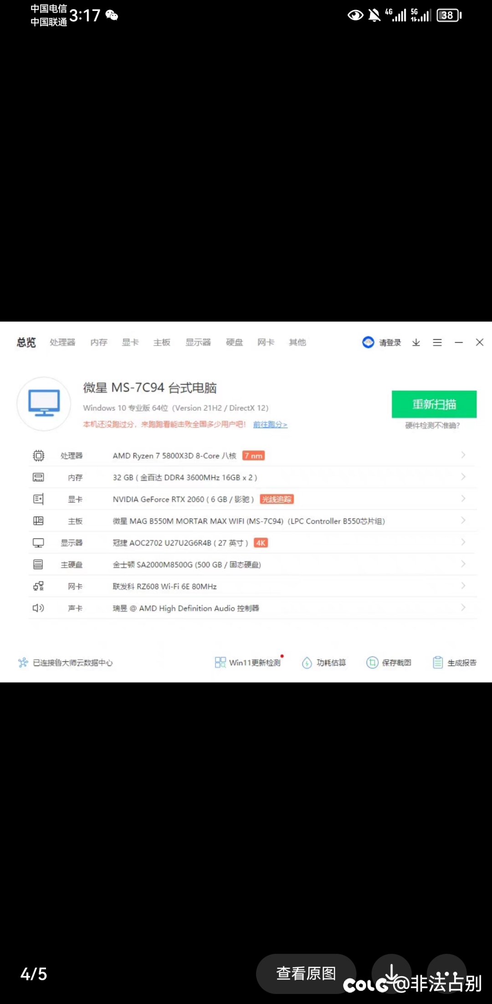Click the Win11 windows grid icon

pos(220,662)
